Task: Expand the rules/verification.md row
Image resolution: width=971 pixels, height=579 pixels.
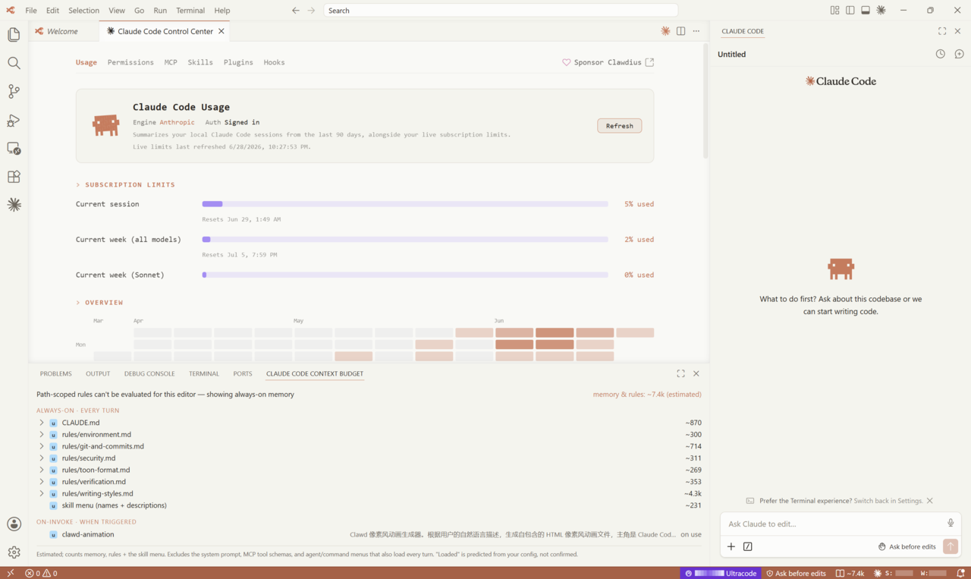Action: 42,482
